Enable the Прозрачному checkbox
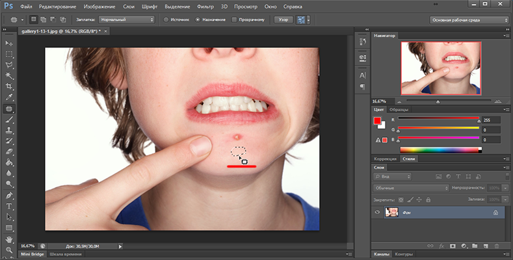The image size is (513, 260). click(234, 19)
